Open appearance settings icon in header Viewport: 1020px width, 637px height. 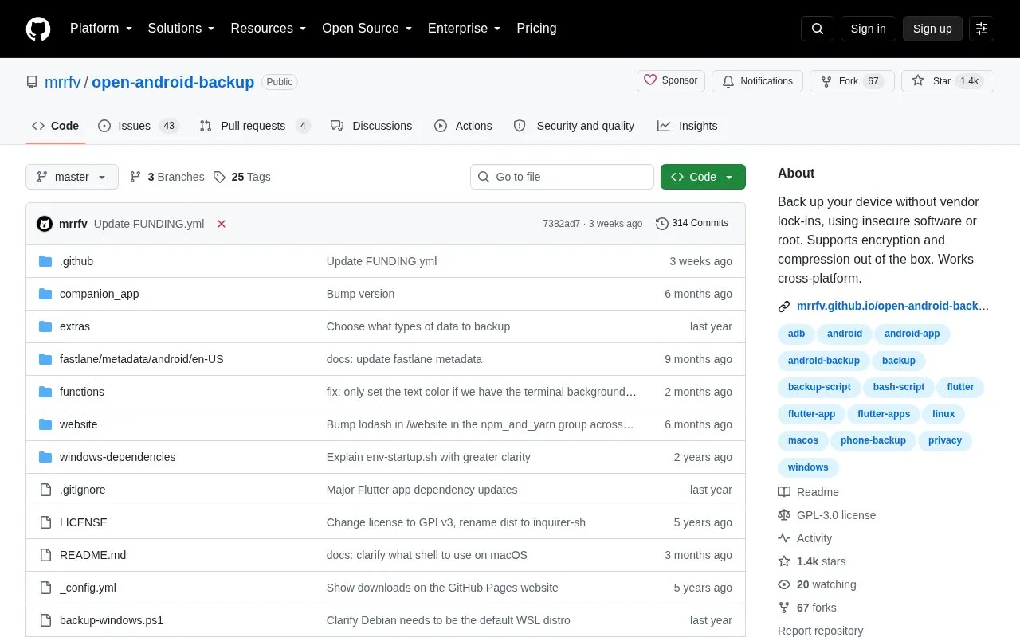coord(982,29)
